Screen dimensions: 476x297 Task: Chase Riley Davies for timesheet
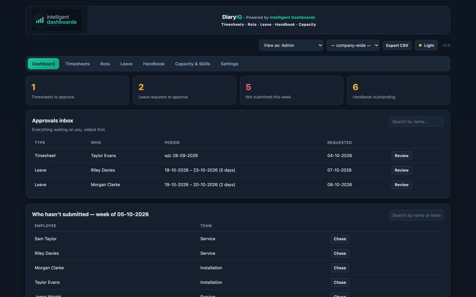point(340,253)
